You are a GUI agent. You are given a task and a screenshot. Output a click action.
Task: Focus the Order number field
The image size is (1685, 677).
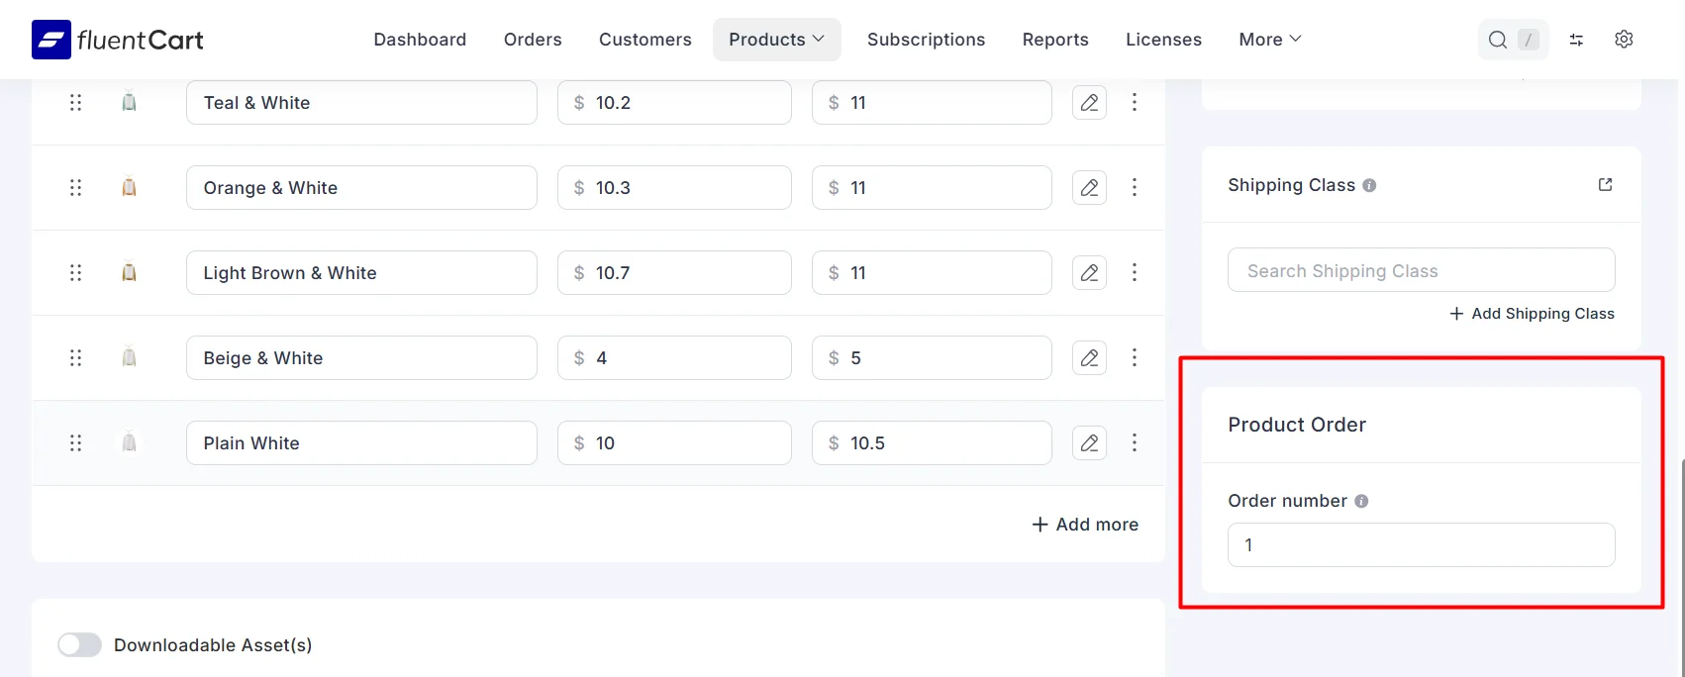click(1422, 545)
